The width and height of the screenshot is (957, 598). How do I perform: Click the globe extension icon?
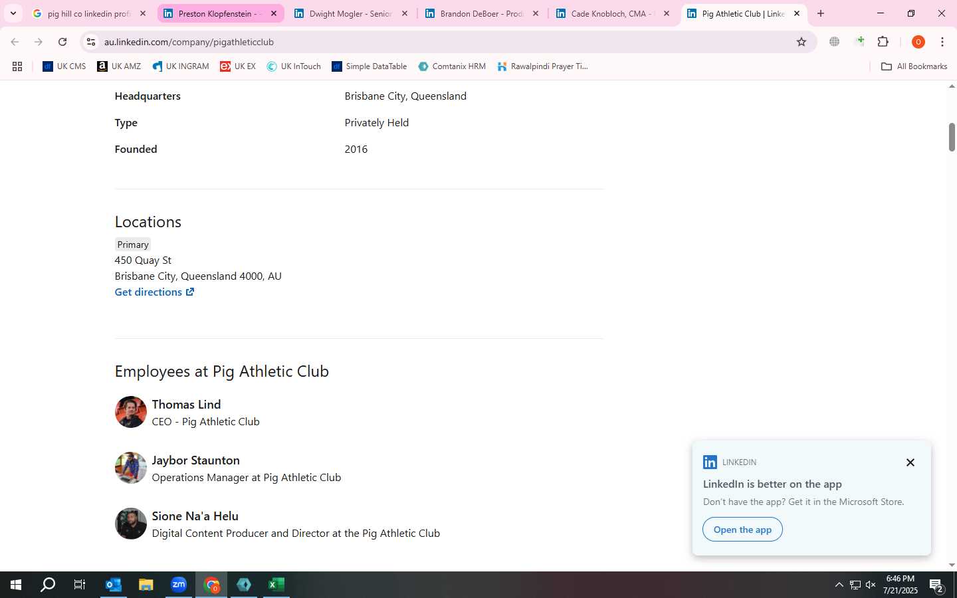tap(835, 42)
